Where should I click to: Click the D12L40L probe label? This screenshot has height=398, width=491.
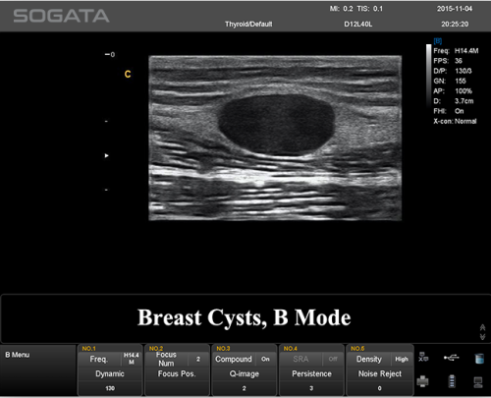click(x=358, y=25)
